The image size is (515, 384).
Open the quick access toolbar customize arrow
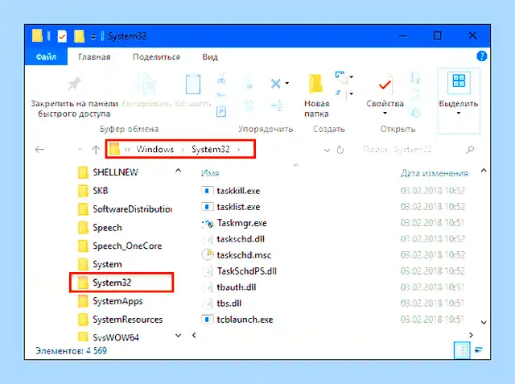[x=93, y=37]
